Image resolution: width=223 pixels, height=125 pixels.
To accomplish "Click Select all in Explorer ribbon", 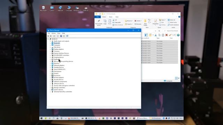I will click(x=171, y=20).
